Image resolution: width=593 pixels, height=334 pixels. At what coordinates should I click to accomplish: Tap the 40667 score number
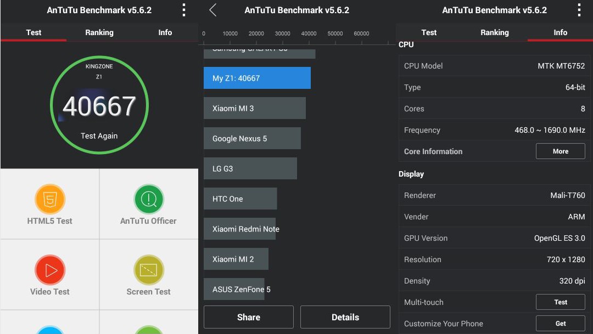[x=99, y=106]
